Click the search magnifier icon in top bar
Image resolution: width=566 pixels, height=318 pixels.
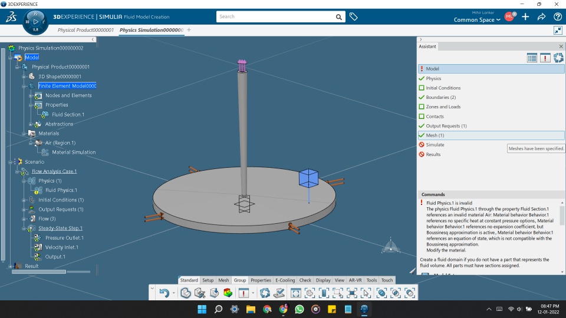point(338,16)
